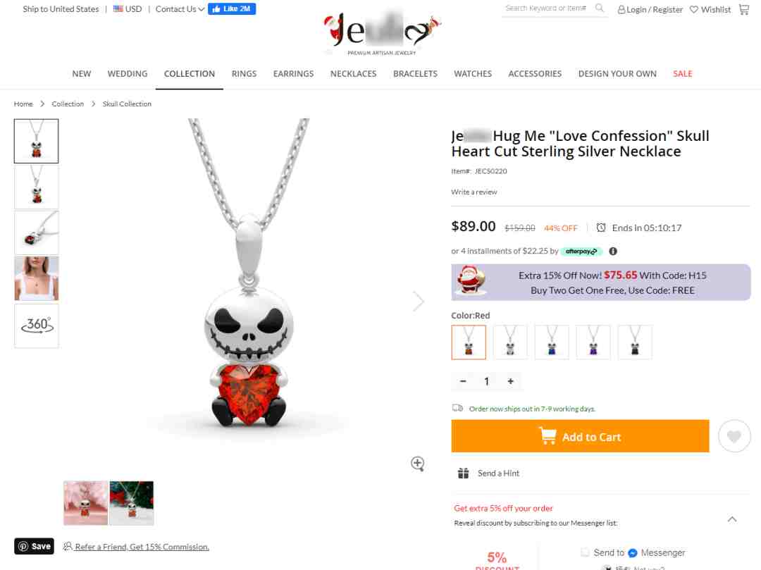Open Write a review link
This screenshot has width=761, height=570.
[x=474, y=192]
